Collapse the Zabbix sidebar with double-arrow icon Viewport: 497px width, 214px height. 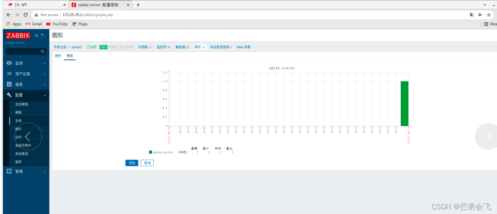pos(36,35)
